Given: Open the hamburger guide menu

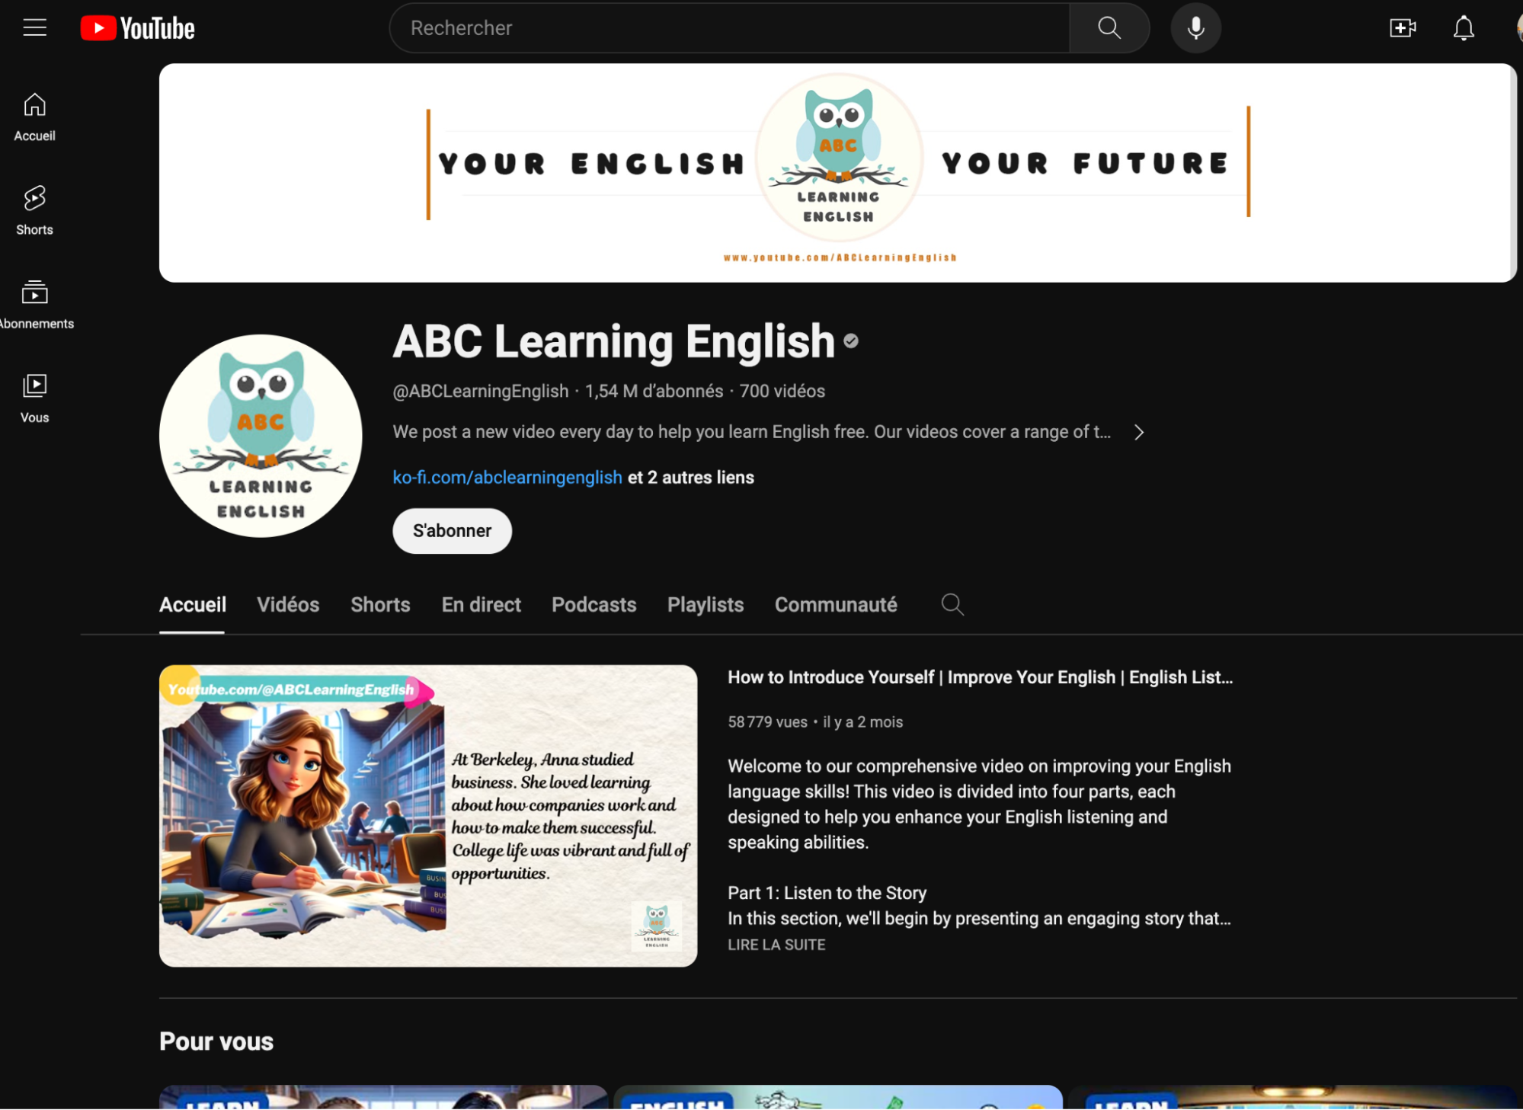Looking at the screenshot, I should (x=34, y=28).
